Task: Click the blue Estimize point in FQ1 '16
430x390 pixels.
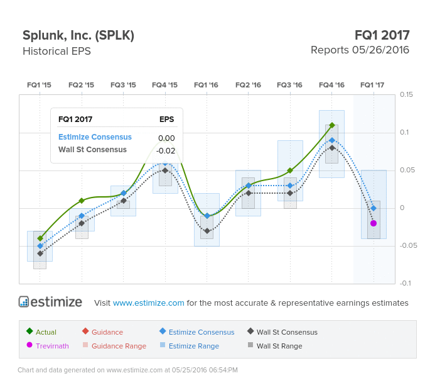Action: [x=207, y=216]
